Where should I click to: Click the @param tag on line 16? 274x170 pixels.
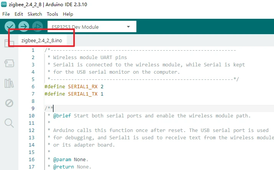62,160
